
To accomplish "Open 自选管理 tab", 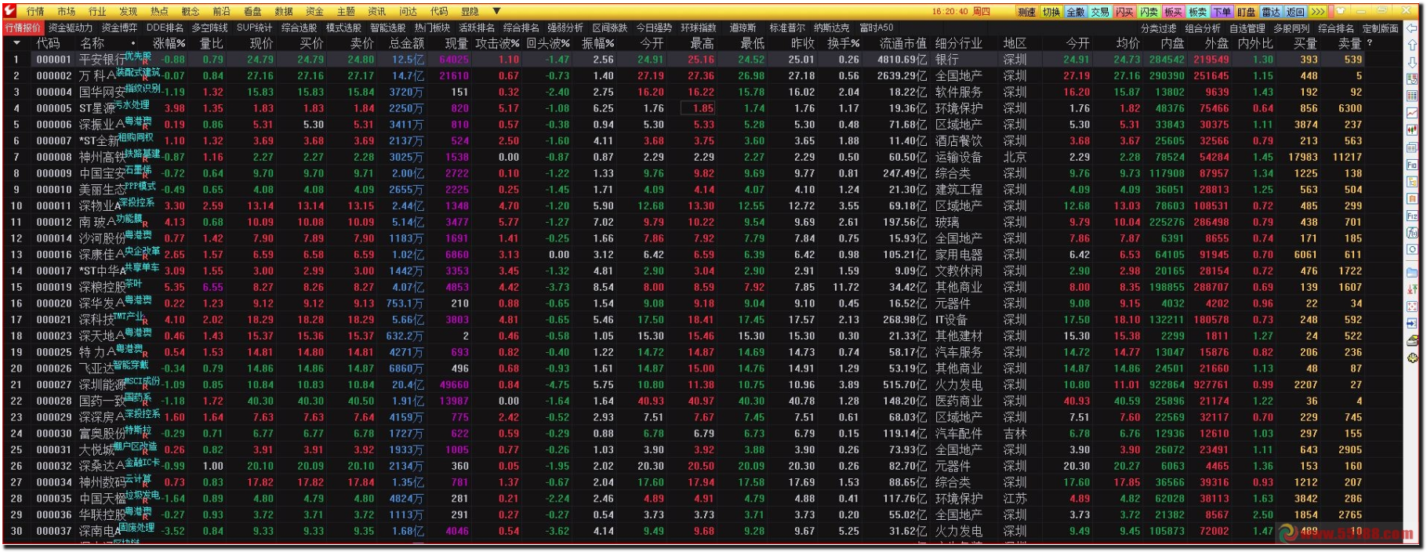I will tap(1247, 27).
